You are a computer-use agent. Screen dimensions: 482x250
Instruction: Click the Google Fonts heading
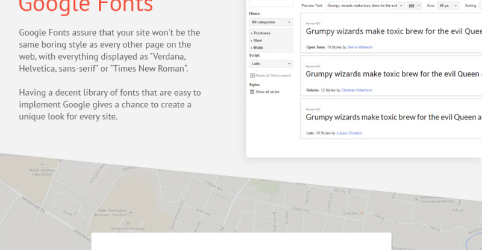(86, 5)
